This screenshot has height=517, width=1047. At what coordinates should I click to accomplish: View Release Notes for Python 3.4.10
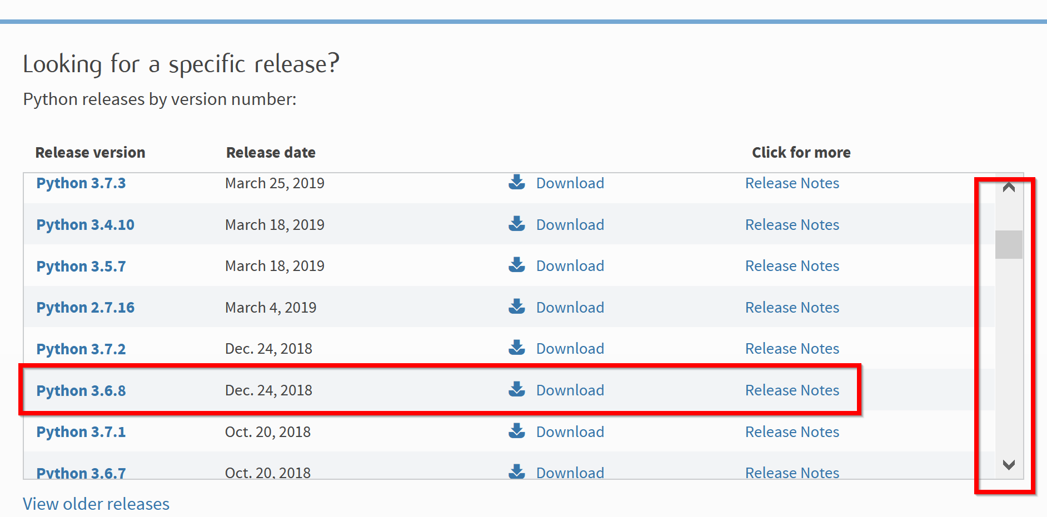[x=792, y=225]
